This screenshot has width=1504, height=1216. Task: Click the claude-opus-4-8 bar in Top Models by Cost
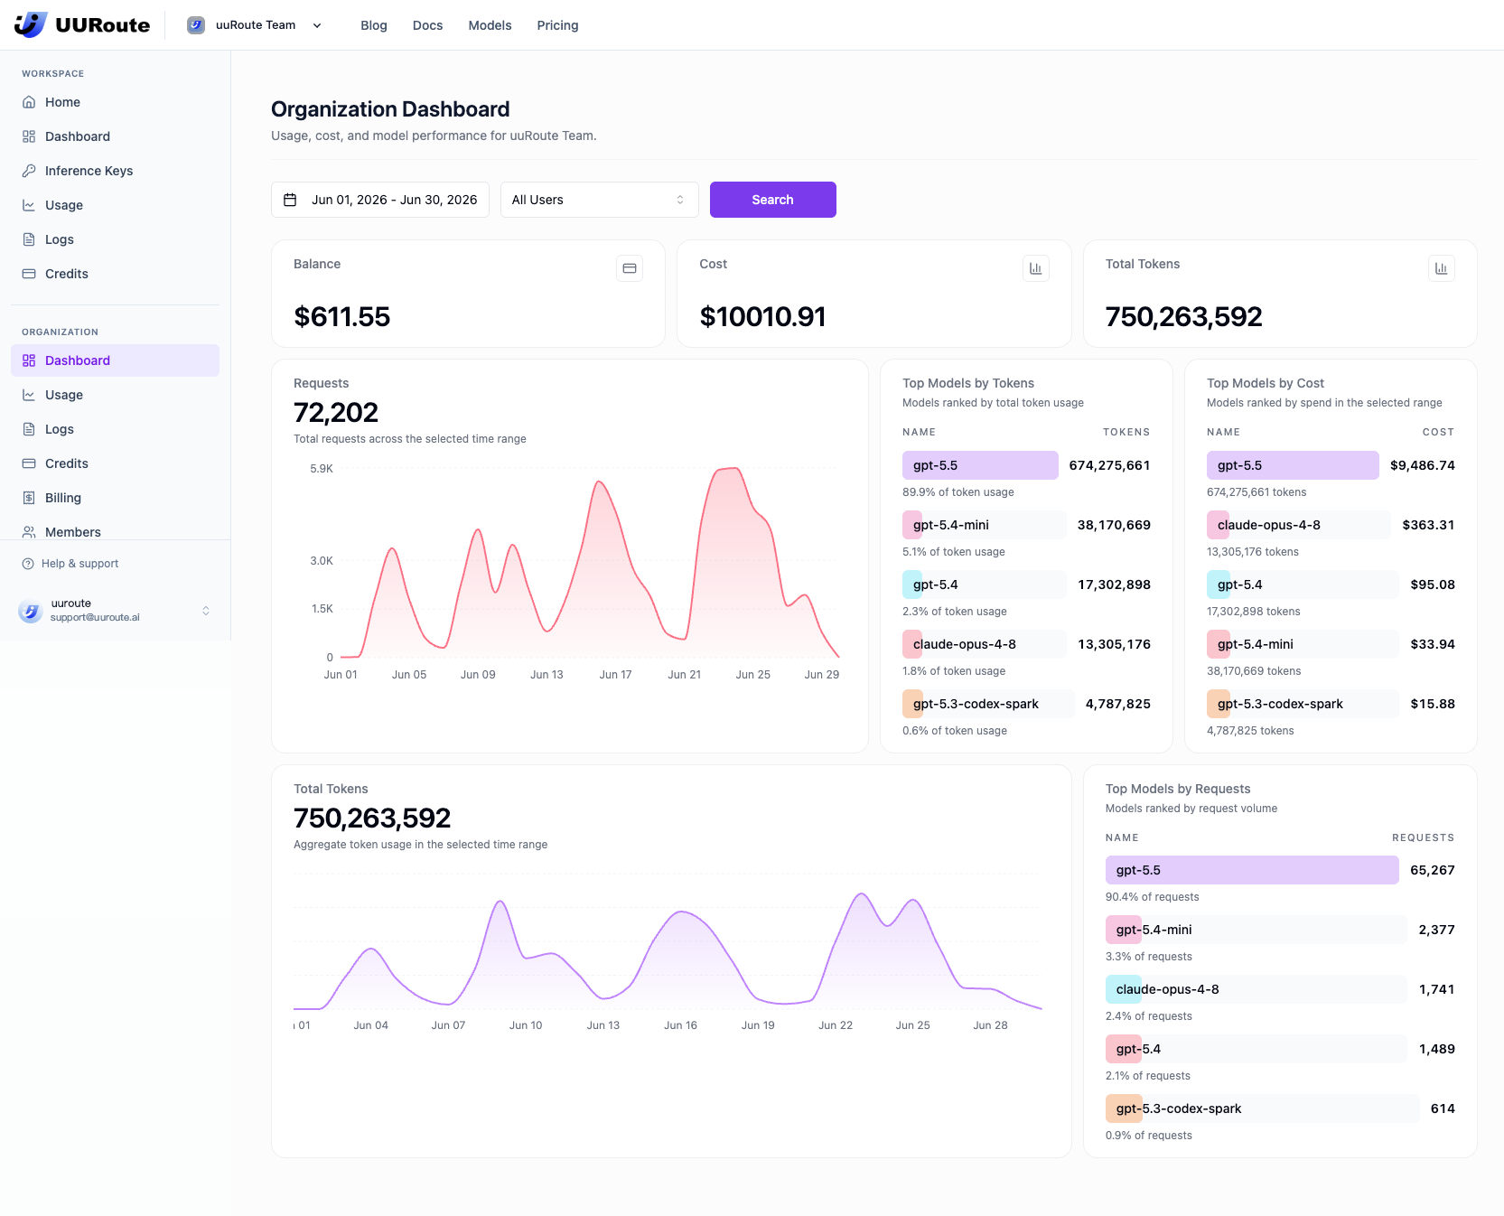coord(1298,525)
